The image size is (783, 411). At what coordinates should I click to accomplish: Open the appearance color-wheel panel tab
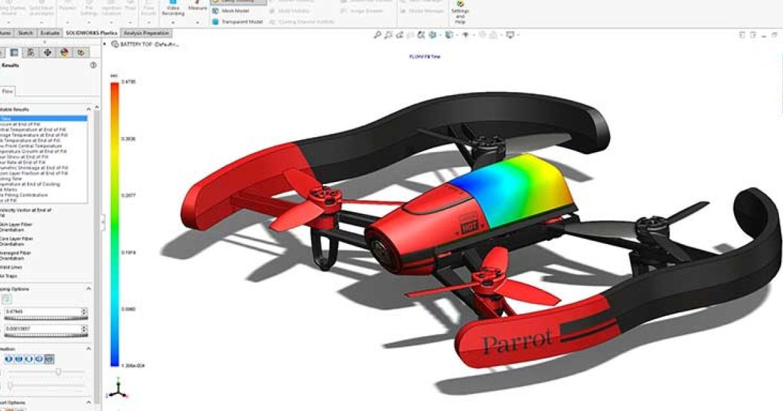click(x=65, y=52)
